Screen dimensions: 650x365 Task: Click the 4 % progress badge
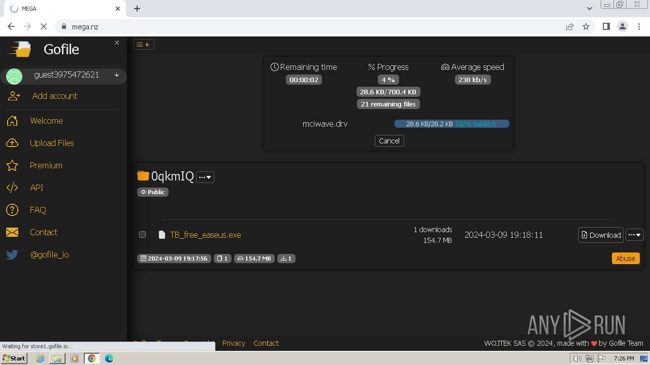pos(388,80)
